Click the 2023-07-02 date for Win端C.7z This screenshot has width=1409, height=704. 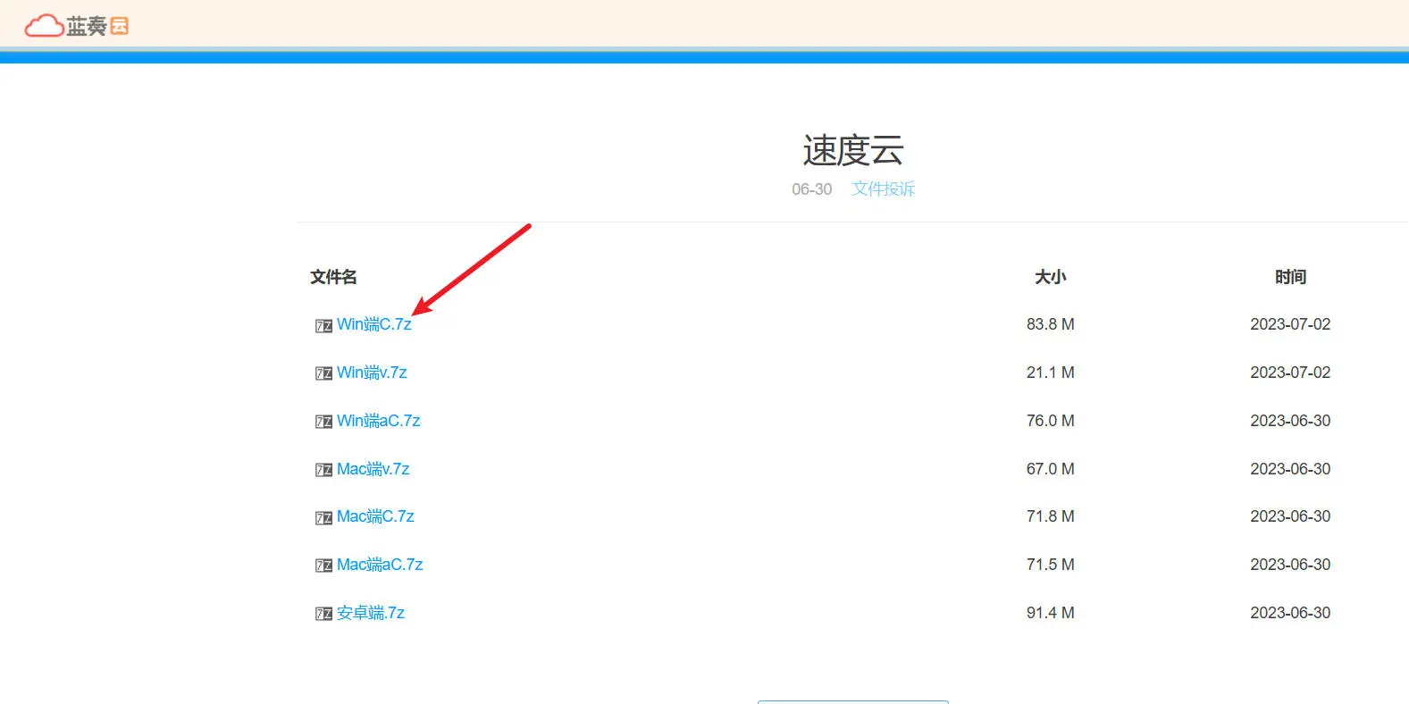[x=1290, y=324]
